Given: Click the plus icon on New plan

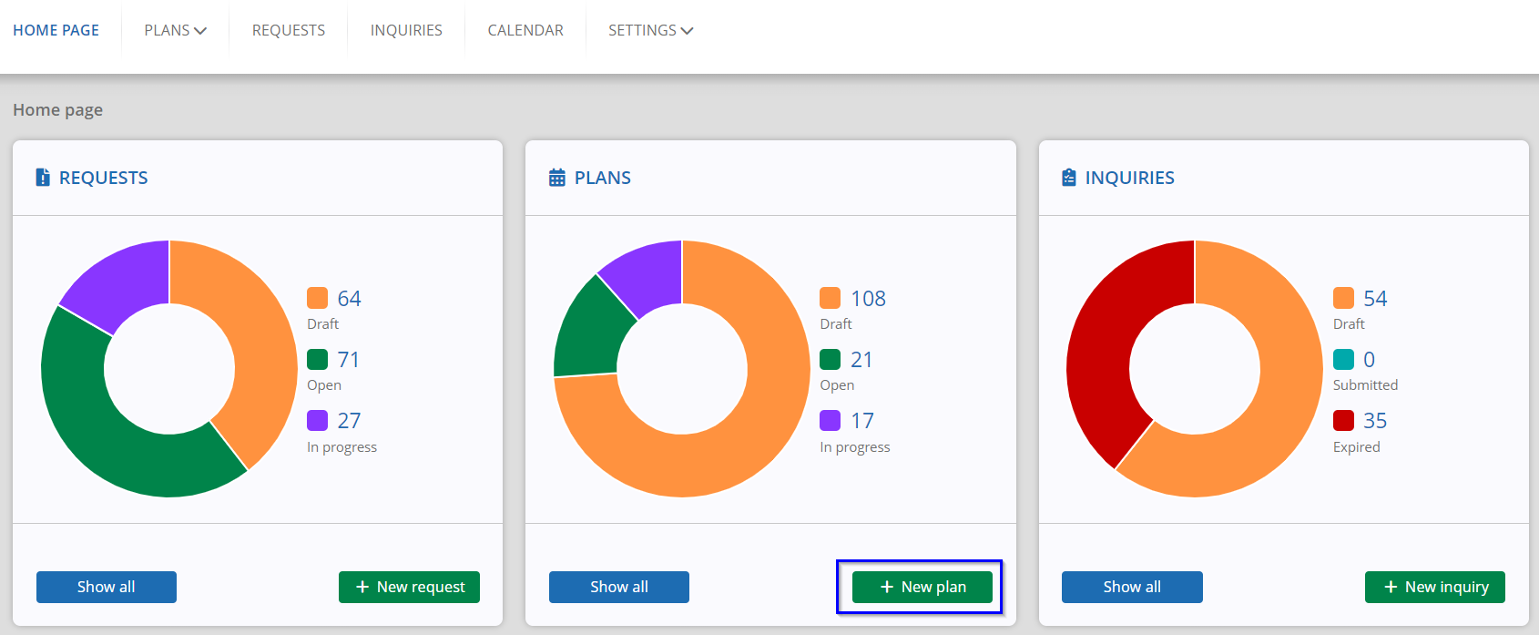Looking at the screenshot, I should 887,587.
